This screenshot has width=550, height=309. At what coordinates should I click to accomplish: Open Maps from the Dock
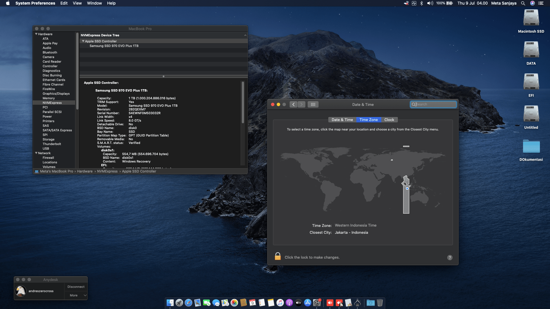[225, 303]
